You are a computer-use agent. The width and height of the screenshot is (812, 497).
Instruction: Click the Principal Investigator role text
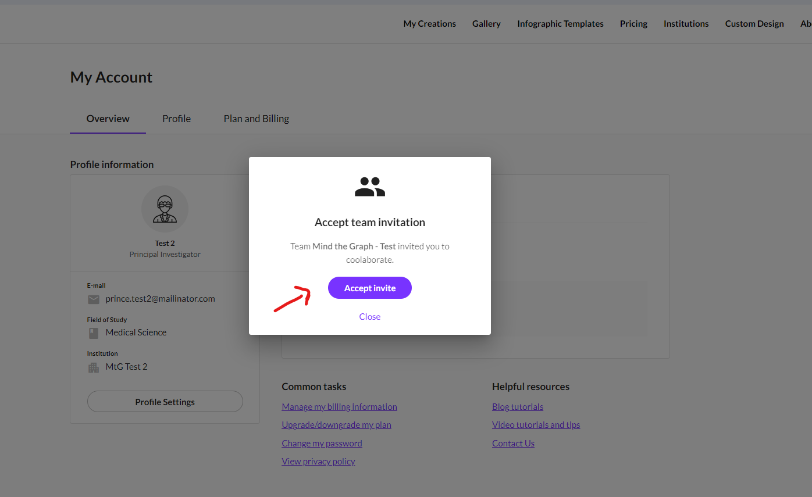165,255
